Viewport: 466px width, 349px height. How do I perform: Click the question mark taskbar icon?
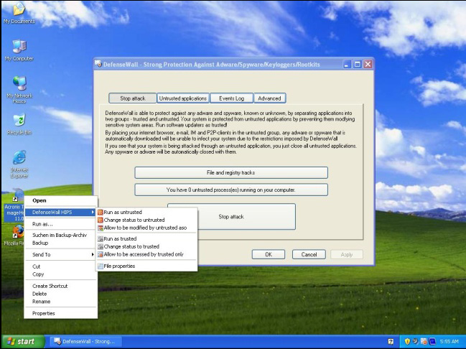[x=391, y=342]
